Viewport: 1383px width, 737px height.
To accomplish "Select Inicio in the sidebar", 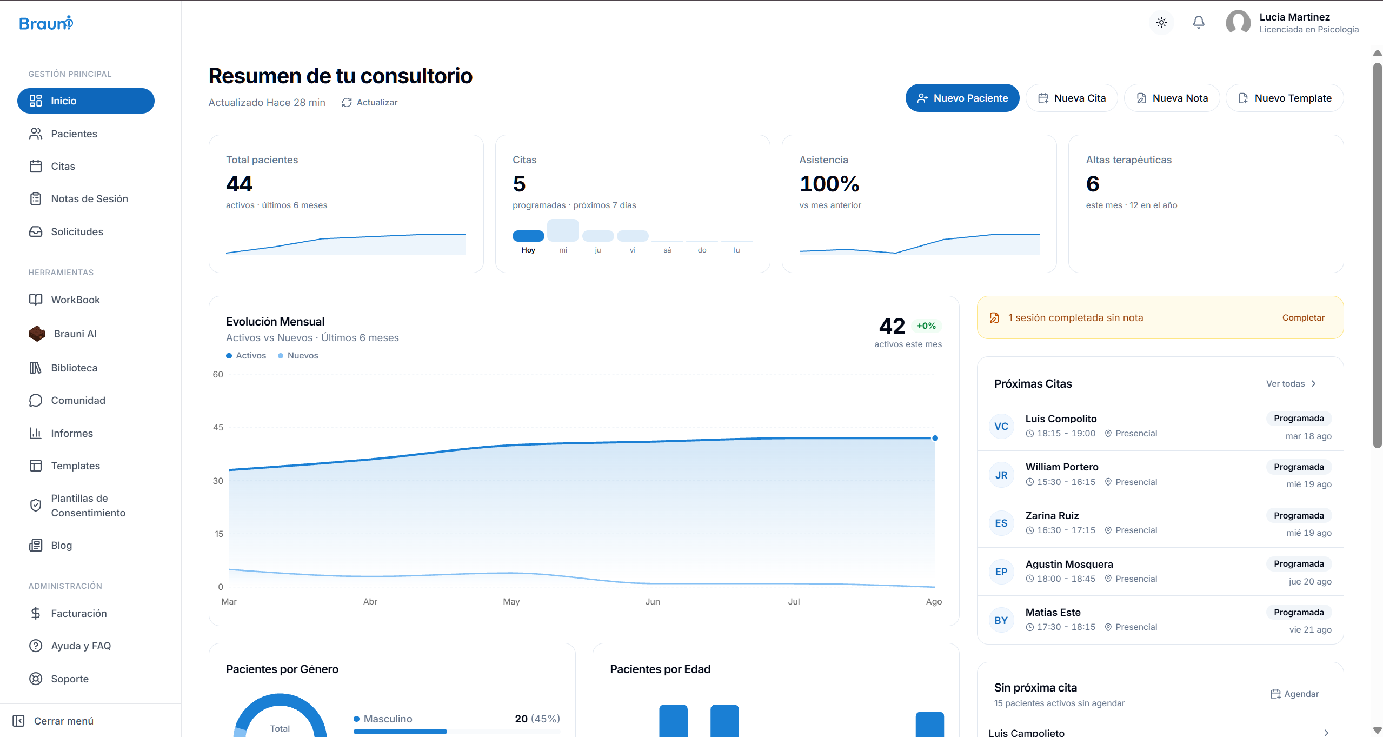I will (86, 101).
